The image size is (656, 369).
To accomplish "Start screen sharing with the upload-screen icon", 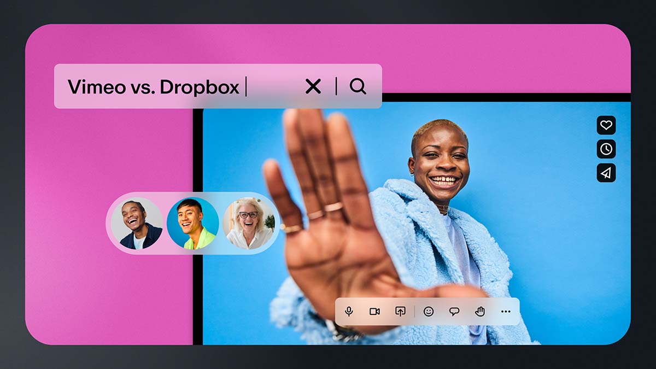I will pyautogui.click(x=400, y=312).
